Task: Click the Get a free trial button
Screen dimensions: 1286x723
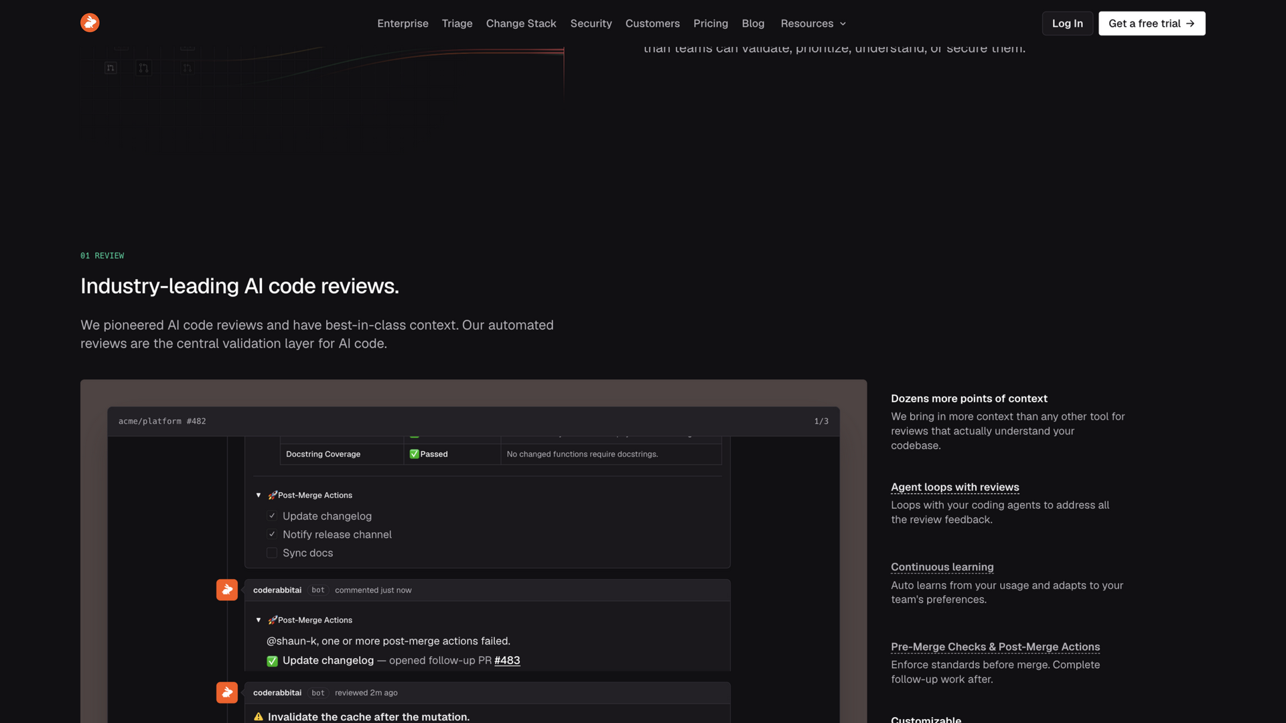Action: [x=1152, y=23]
